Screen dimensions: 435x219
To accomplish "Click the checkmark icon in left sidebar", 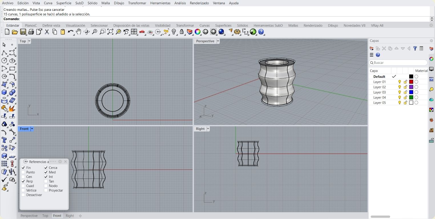I will (x=4, y=180).
